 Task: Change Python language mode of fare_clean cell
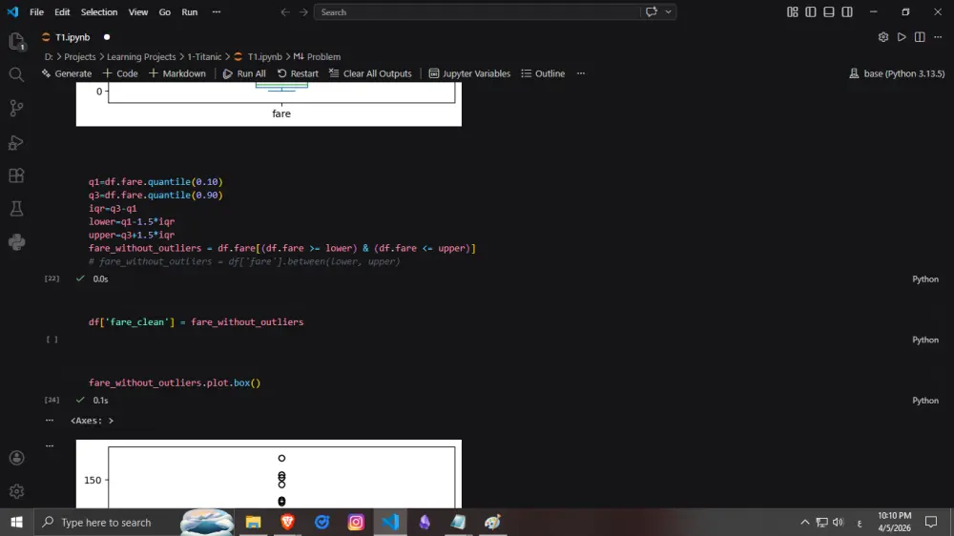(x=925, y=340)
